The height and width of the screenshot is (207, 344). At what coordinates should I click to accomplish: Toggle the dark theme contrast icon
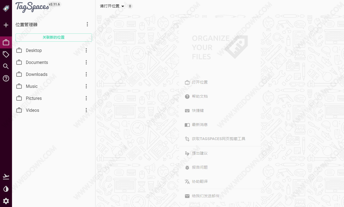6,189
